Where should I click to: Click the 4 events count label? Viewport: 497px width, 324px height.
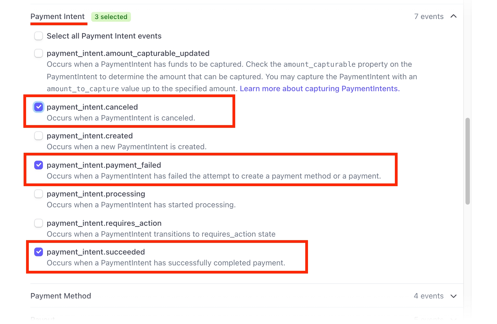point(428,296)
